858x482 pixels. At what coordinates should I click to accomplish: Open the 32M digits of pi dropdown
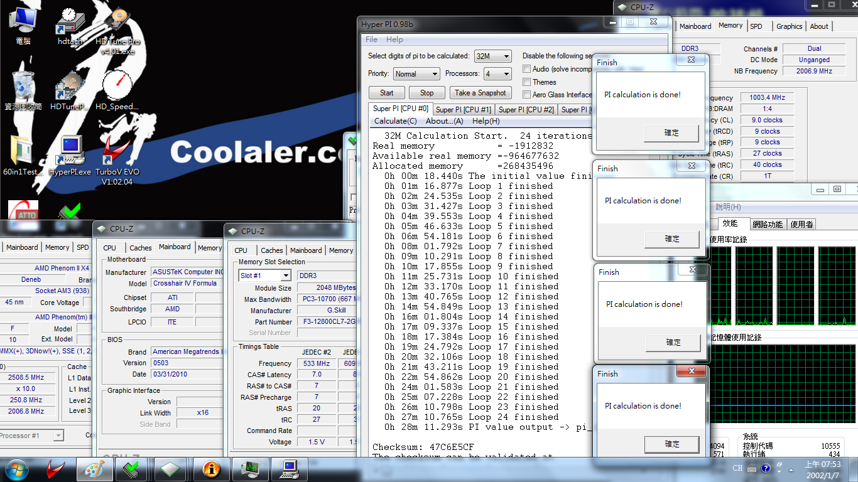pos(493,56)
